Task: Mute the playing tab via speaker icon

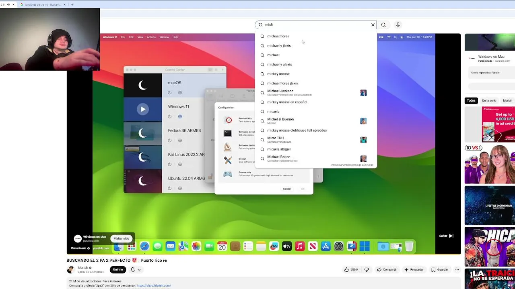Action: pyautogui.click(x=8, y=4)
